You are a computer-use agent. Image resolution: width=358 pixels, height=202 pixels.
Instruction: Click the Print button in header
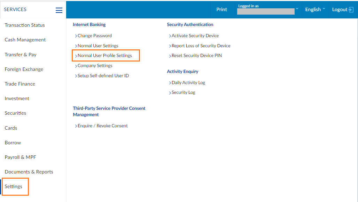click(x=221, y=10)
